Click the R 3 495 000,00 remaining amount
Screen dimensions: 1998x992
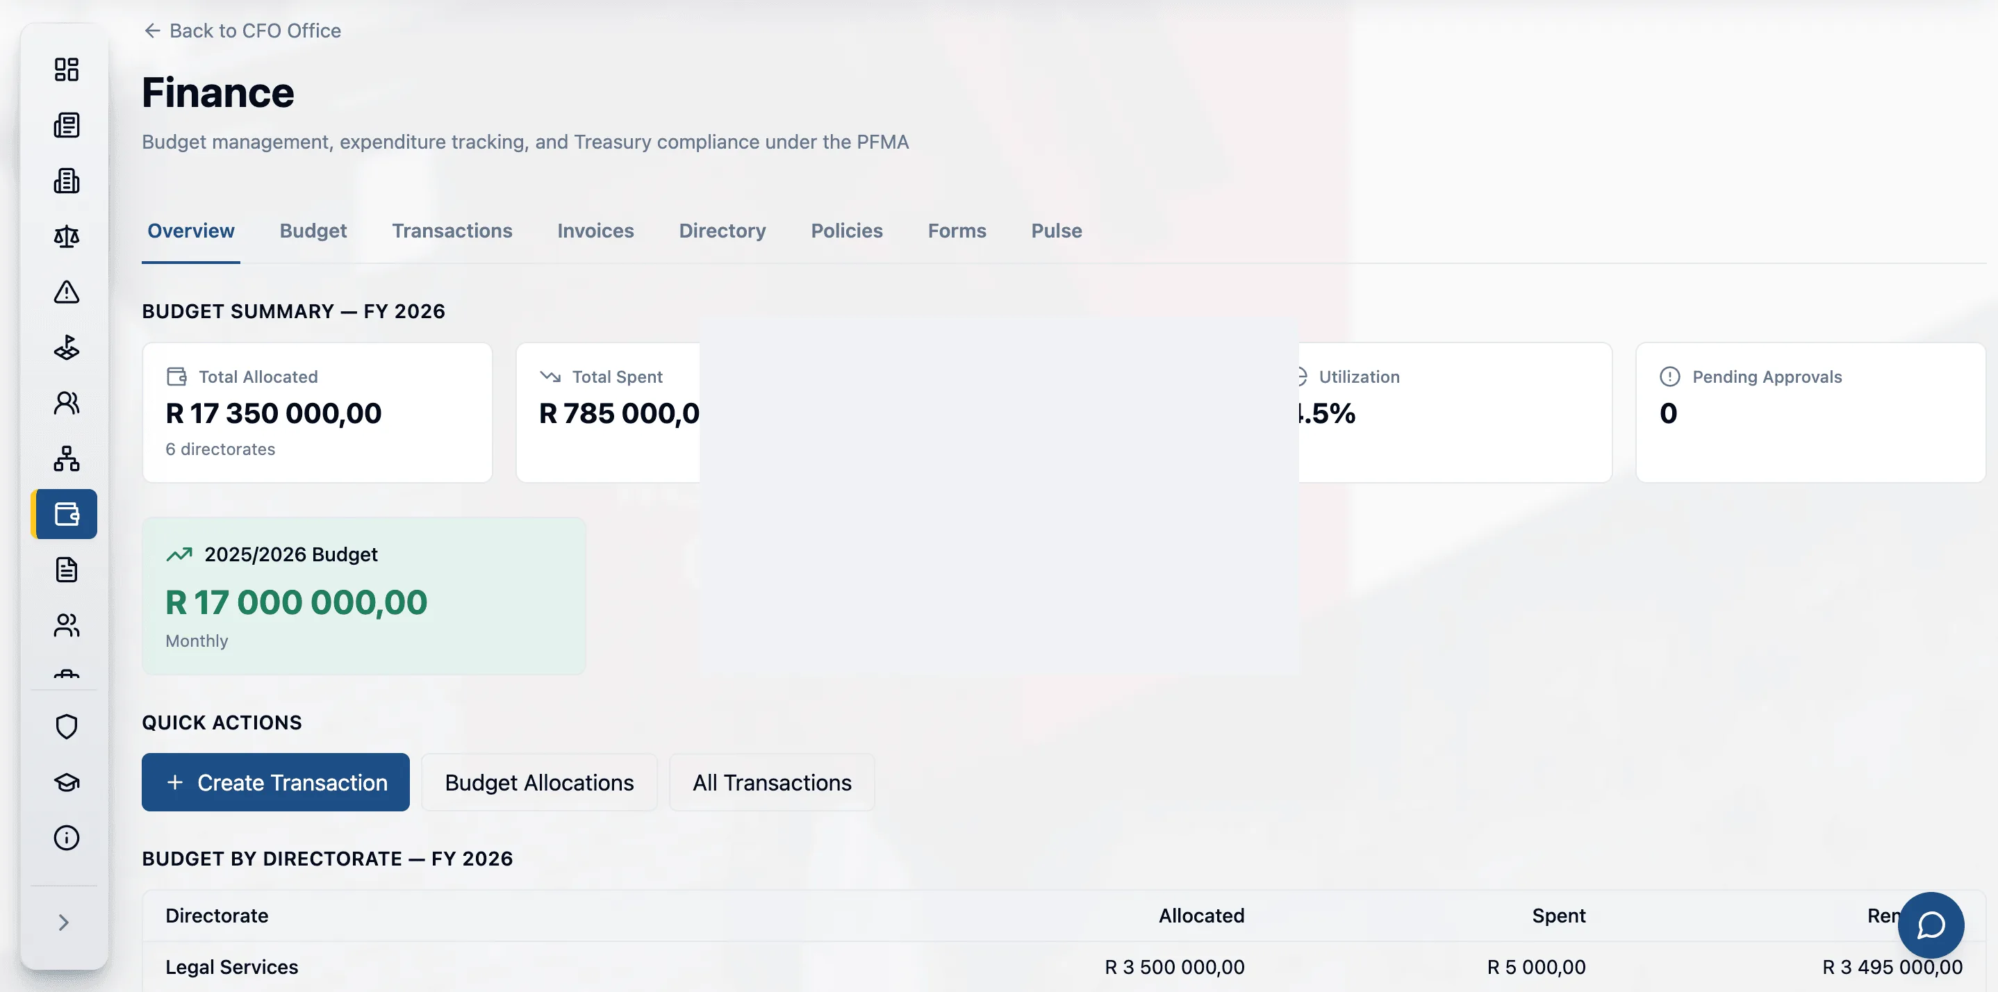[x=1892, y=967]
